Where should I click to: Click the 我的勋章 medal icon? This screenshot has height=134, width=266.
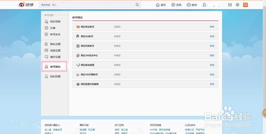click(46, 77)
